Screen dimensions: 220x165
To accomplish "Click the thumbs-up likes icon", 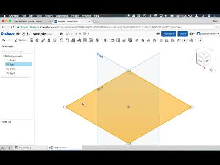I will click(x=68, y=34).
